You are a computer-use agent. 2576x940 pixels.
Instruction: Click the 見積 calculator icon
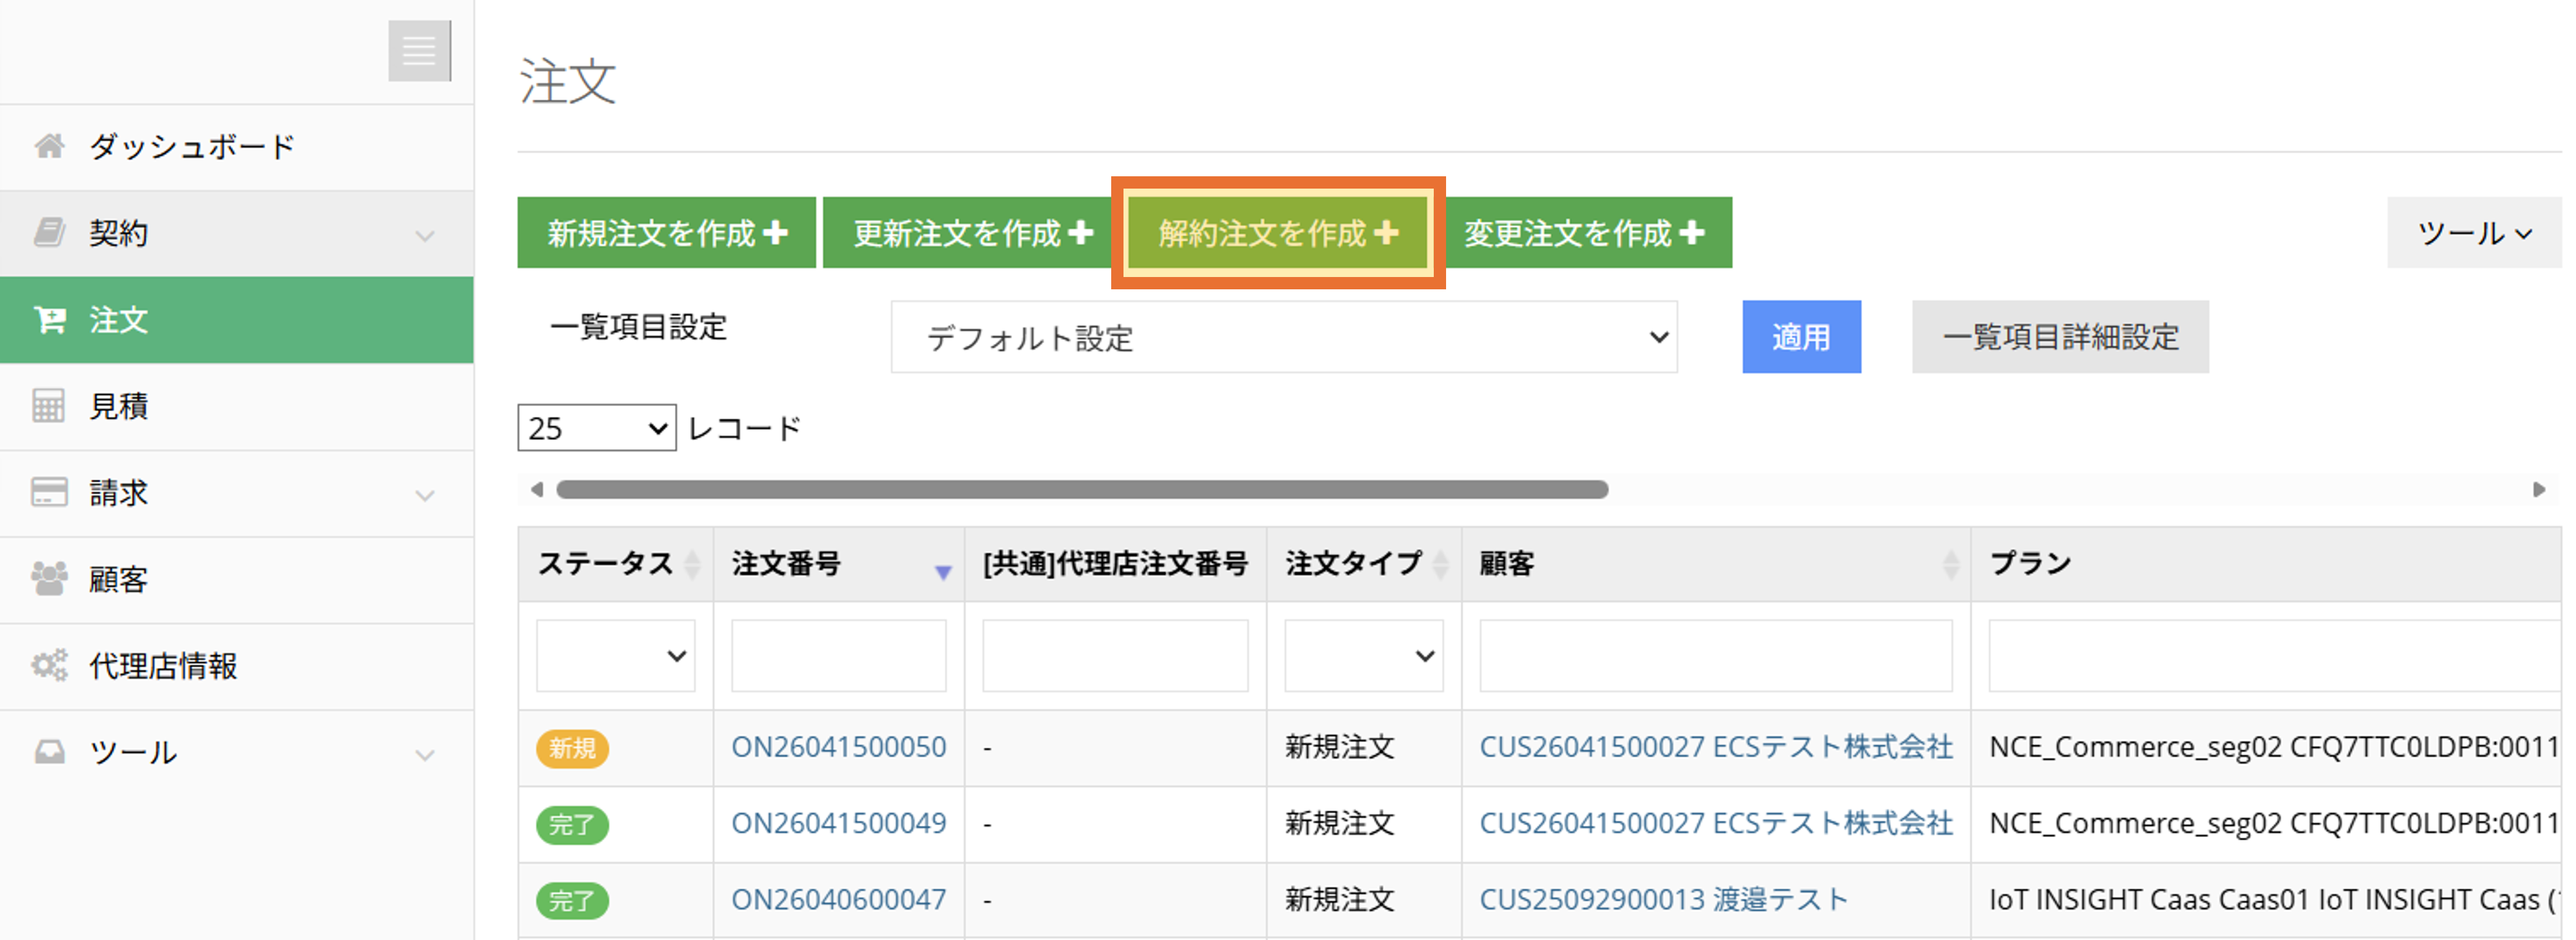[x=48, y=406]
